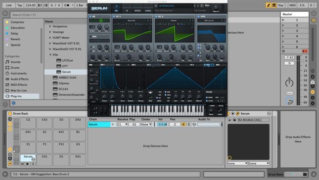
Task: Switch to Serum OSC tab
Action: pyautogui.click(x=116, y=8)
